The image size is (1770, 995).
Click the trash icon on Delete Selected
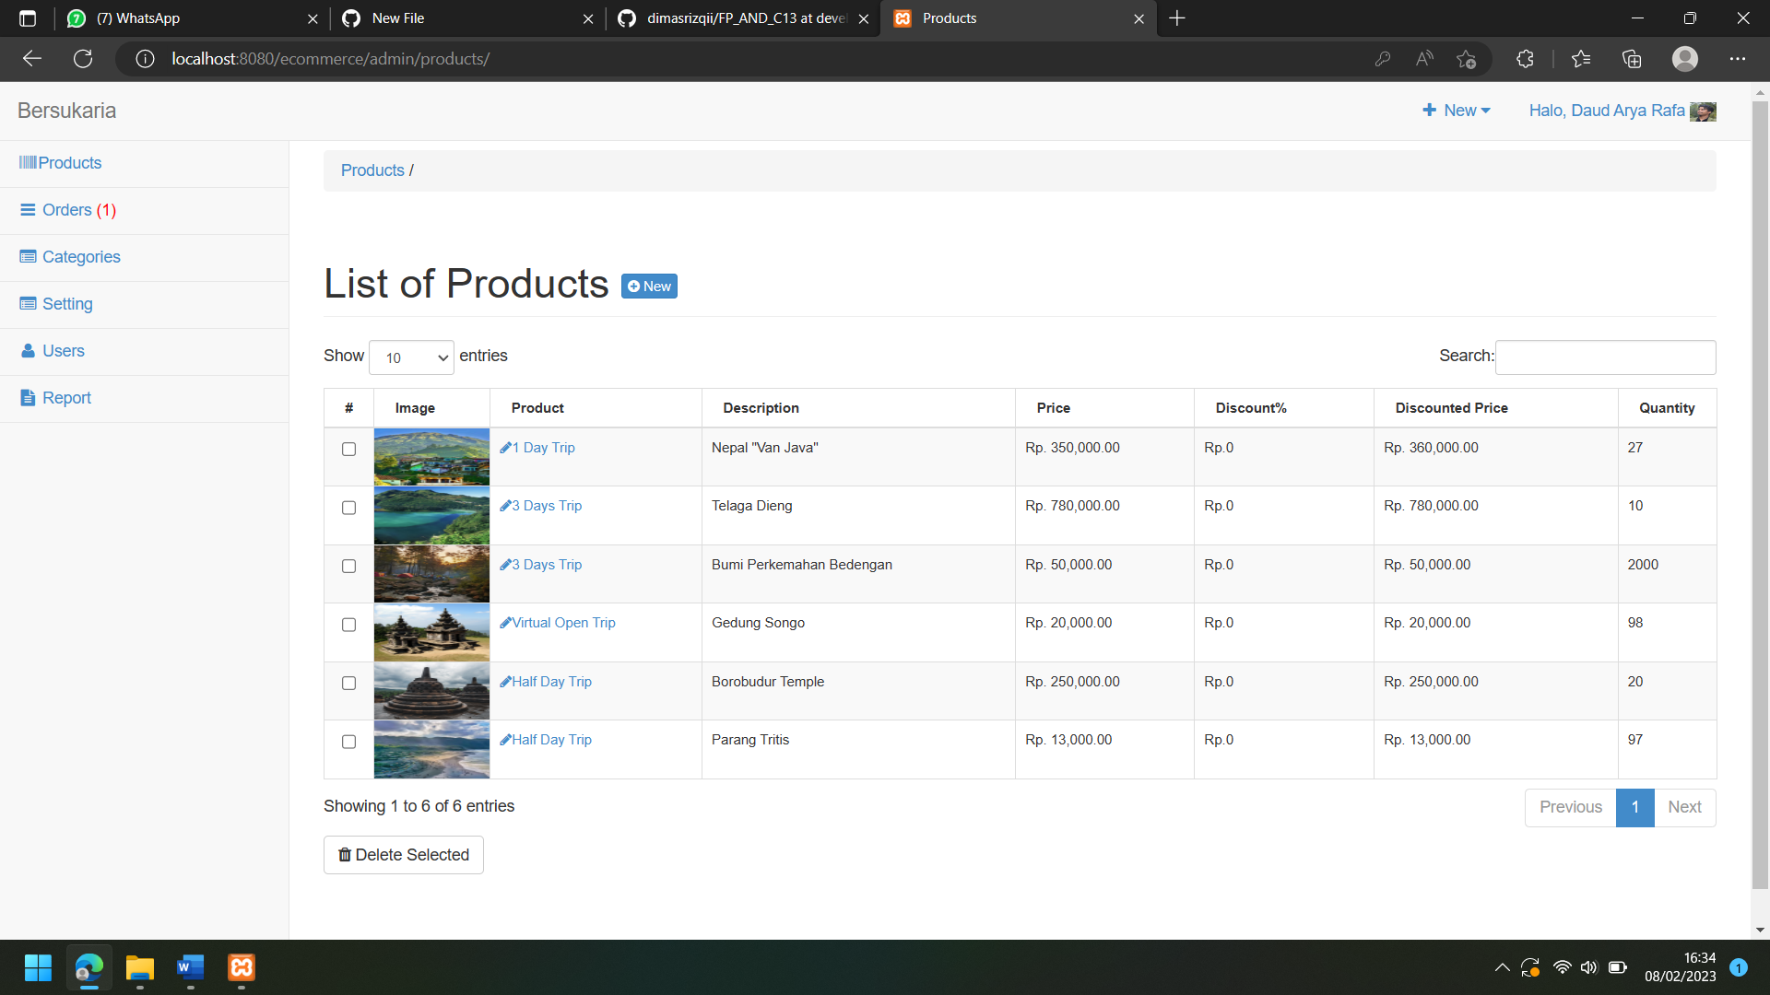(x=345, y=855)
